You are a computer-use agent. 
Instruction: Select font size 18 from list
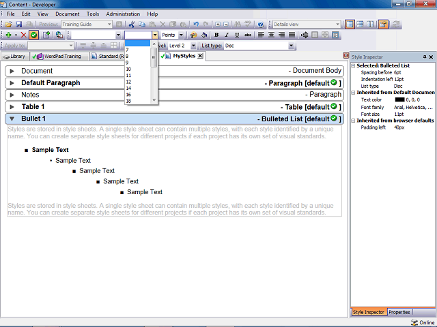pos(137,102)
